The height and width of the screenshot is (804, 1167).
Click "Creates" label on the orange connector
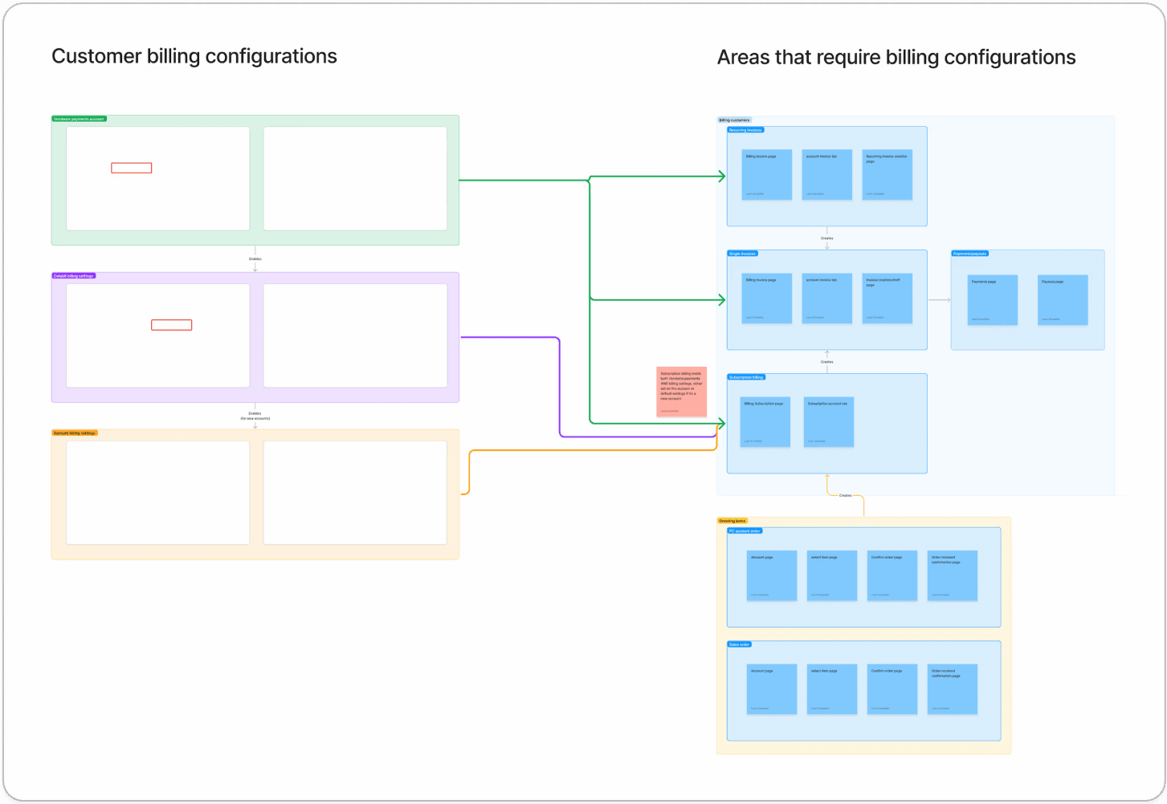(x=846, y=496)
